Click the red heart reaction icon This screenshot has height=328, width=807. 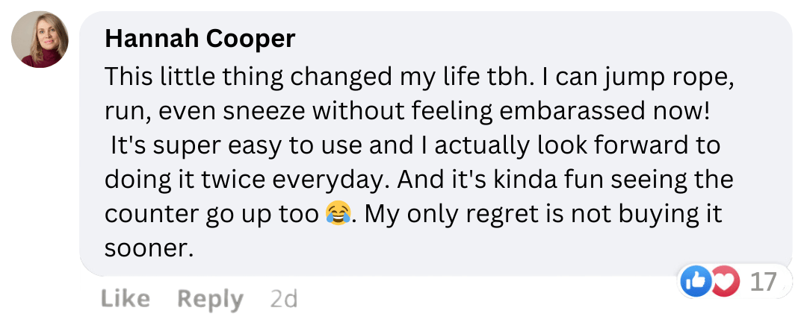725,281
